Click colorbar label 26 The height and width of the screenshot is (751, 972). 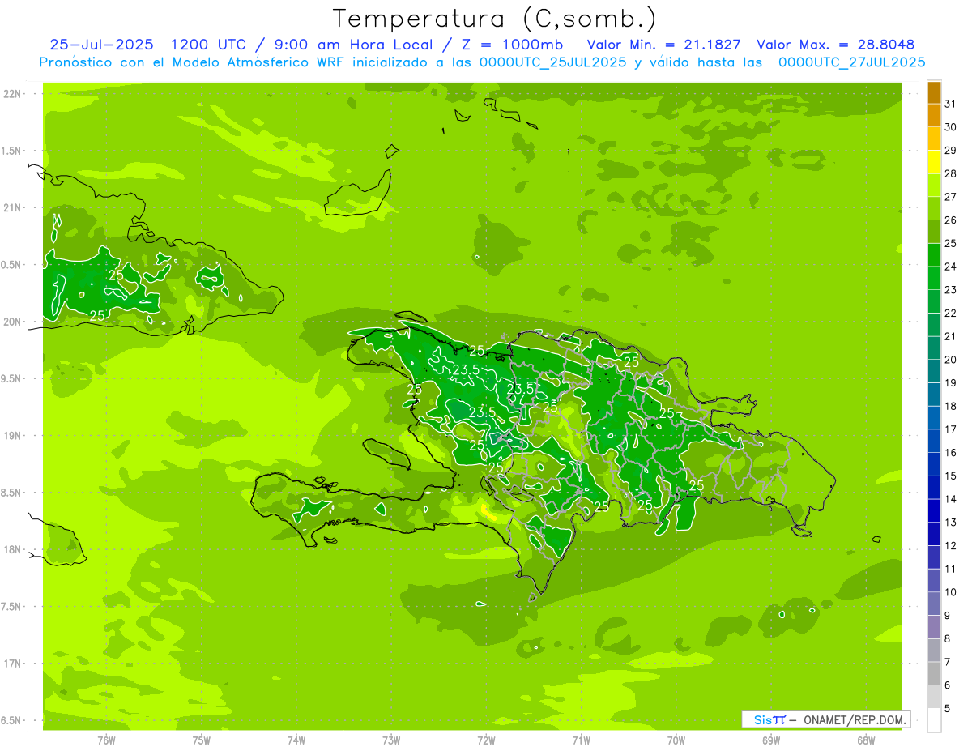pos(951,220)
